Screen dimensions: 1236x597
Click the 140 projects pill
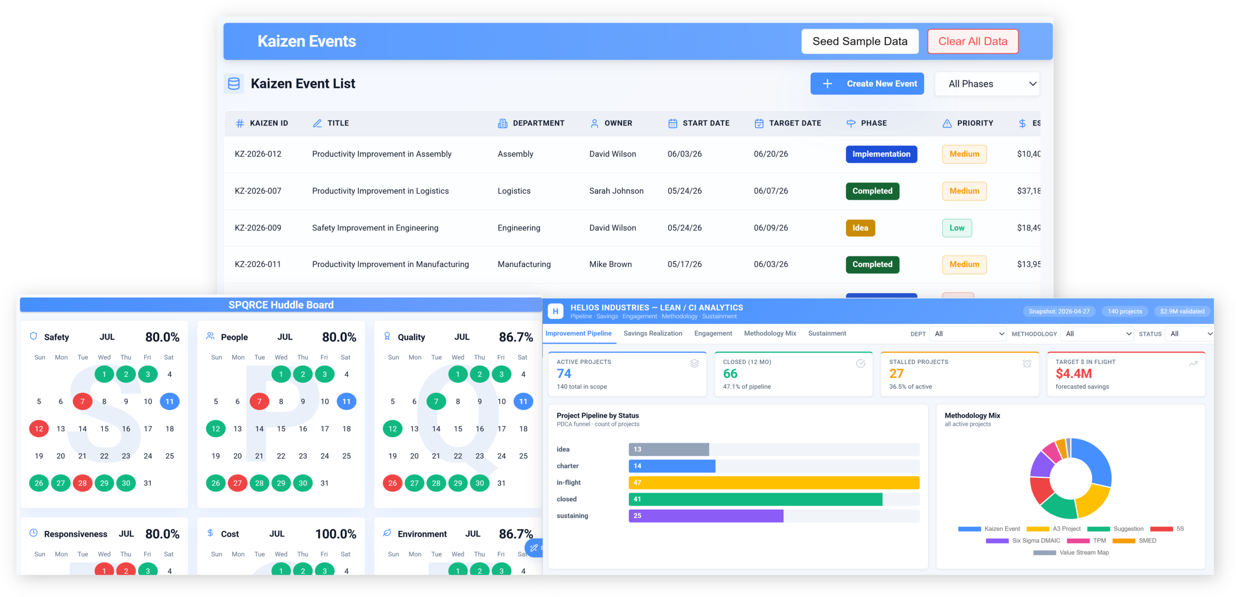pos(1125,312)
